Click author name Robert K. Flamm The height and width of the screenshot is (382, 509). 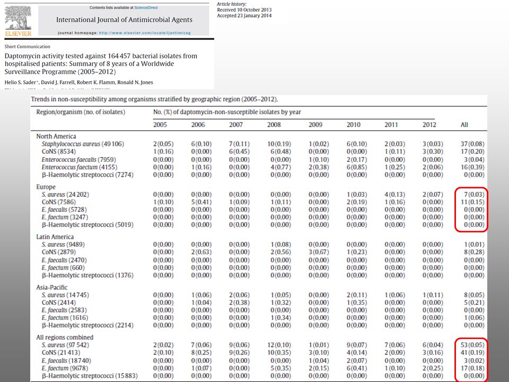coord(95,83)
